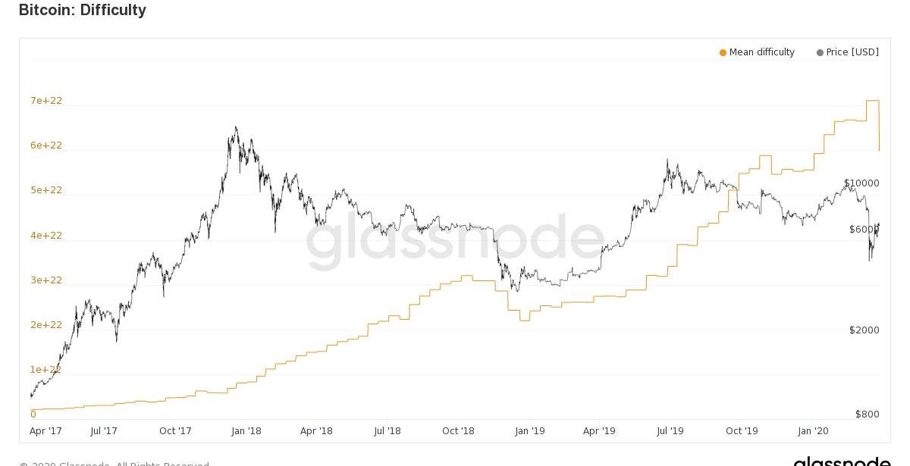
Task: Click the $10000 price axis label
Action: pos(861,183)
